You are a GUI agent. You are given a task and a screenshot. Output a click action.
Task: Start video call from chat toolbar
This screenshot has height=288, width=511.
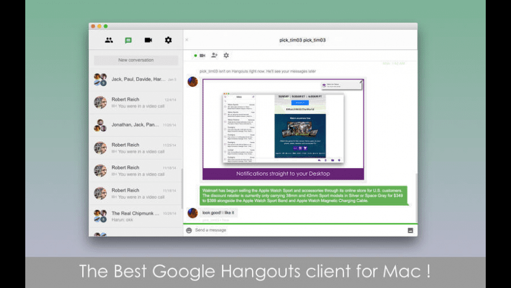(x=203, y=55)
